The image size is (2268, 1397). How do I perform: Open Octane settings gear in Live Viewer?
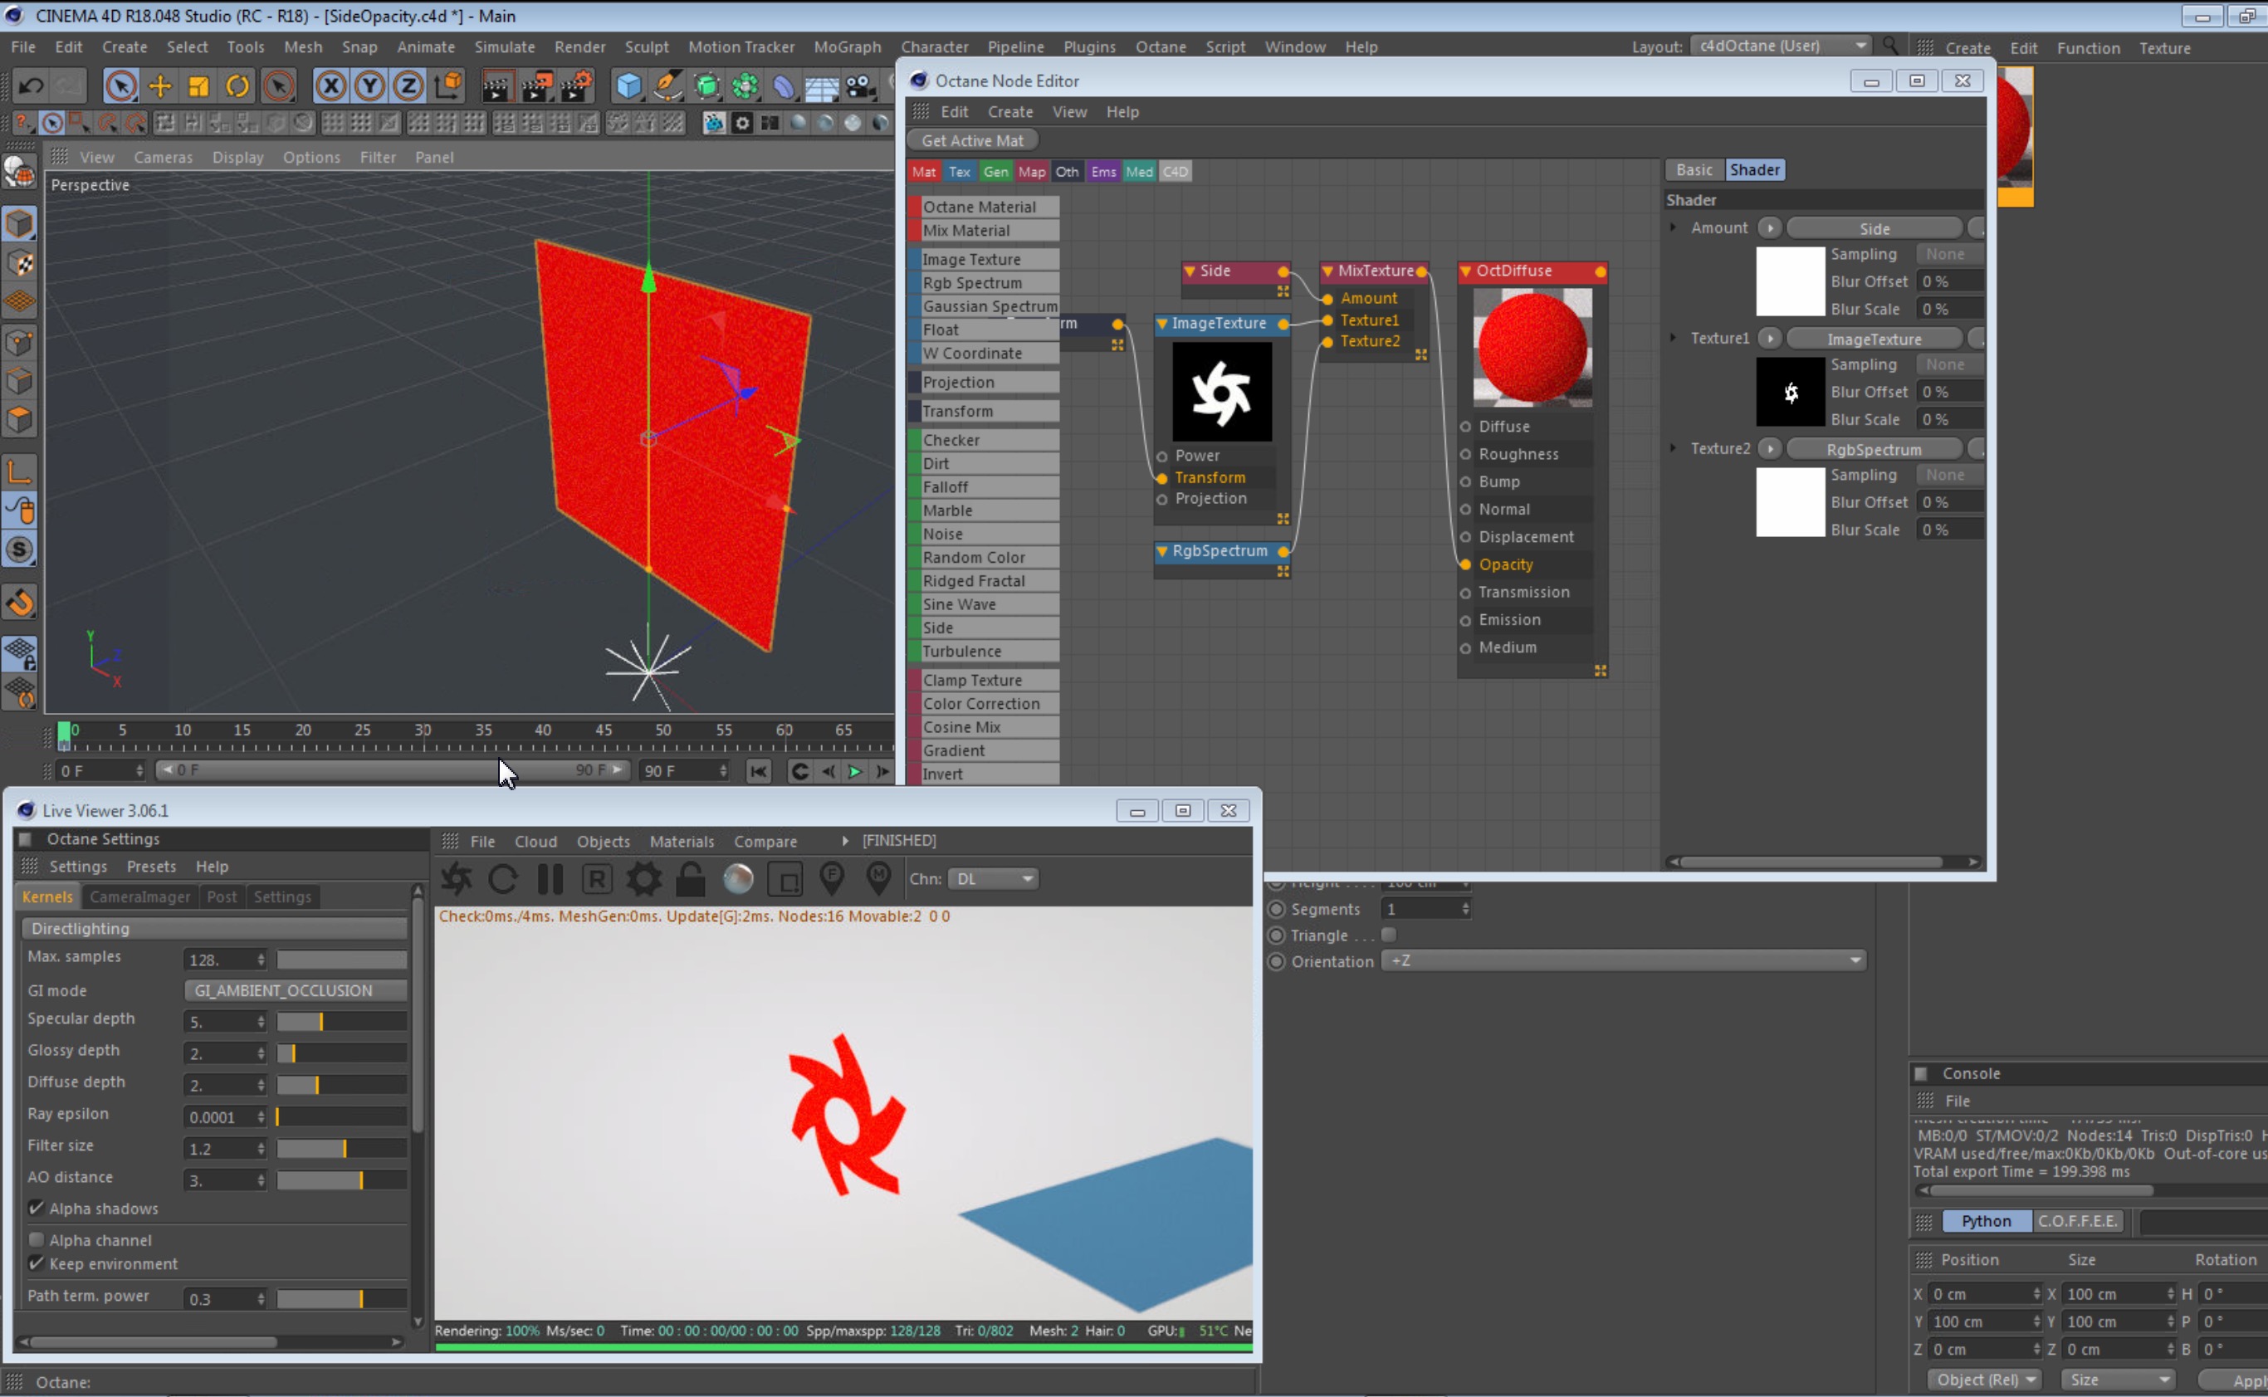click(x=644, y=879)
